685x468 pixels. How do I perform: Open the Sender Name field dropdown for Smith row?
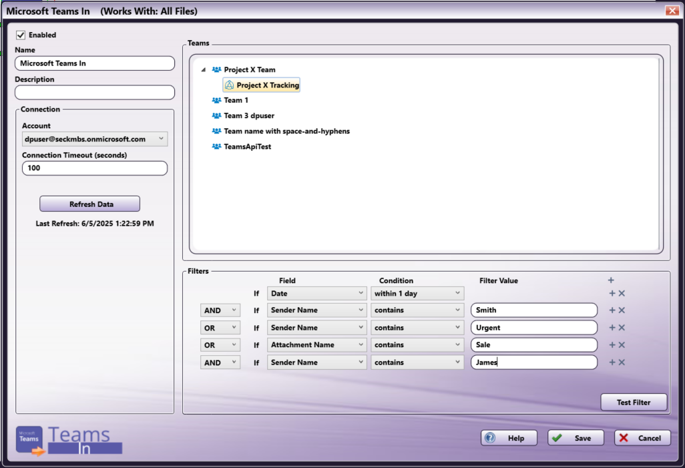click(x=316, y=310)
